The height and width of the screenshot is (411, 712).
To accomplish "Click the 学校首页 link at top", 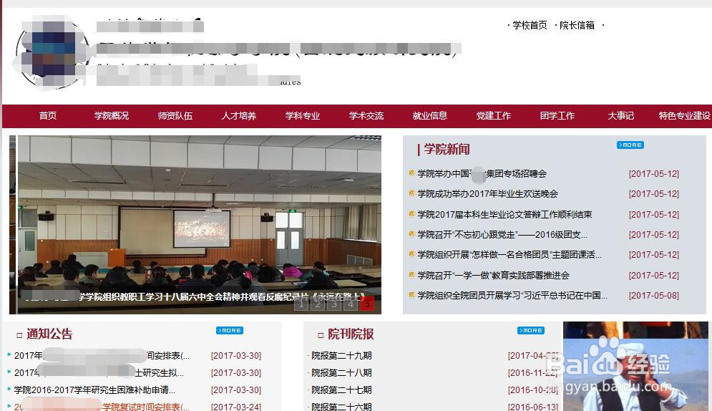I will [x=530, y=26].
